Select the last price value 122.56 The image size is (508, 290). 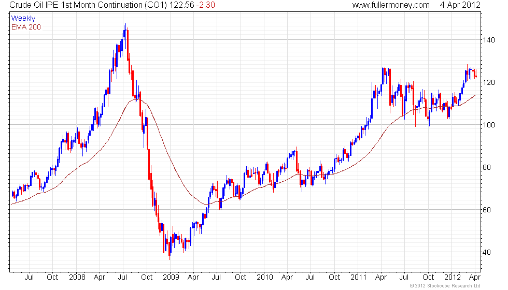[x=182, y=5]
